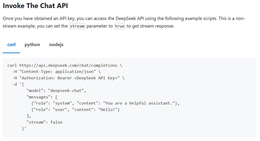Switch to the curl tab
260x141 pixels.
tap(11, 45)
